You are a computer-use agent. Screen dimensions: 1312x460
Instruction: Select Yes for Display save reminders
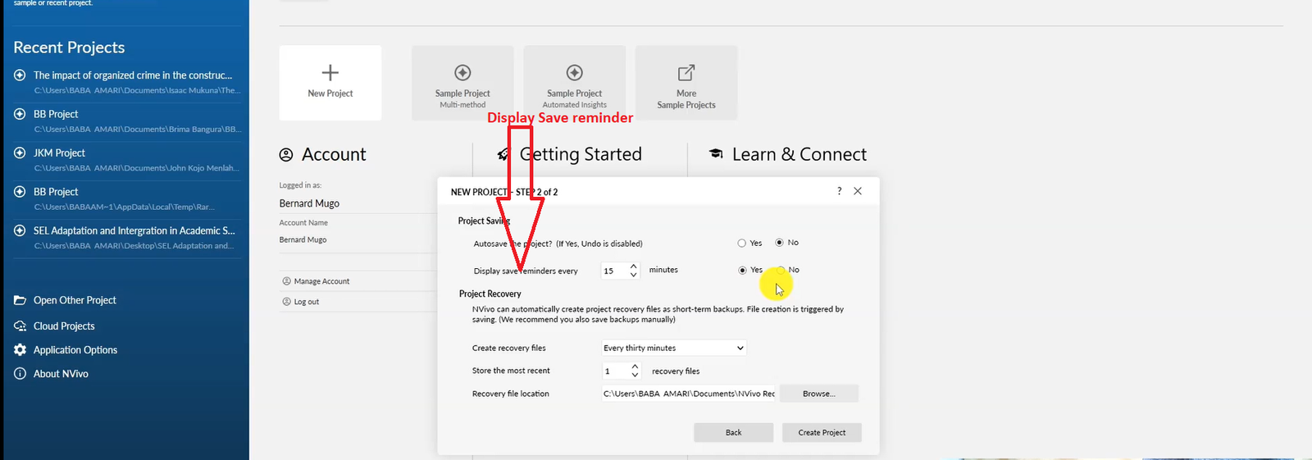(742, 270)
